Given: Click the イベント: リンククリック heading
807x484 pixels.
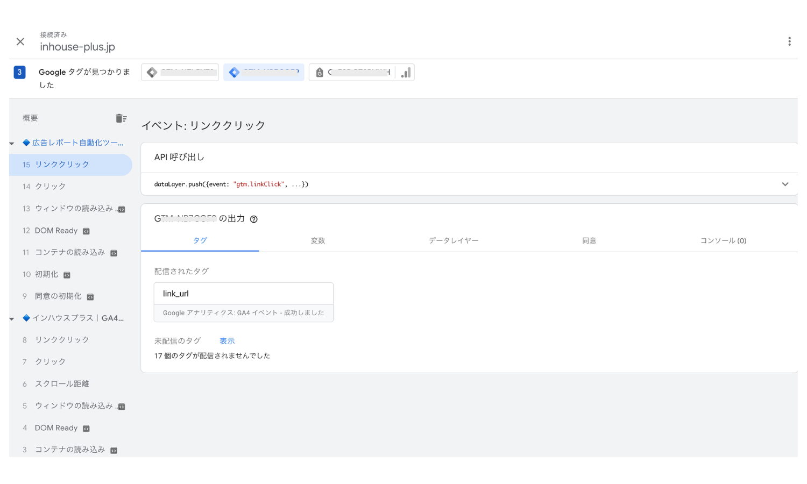Looking at the screenshot, I should (203, 125).
